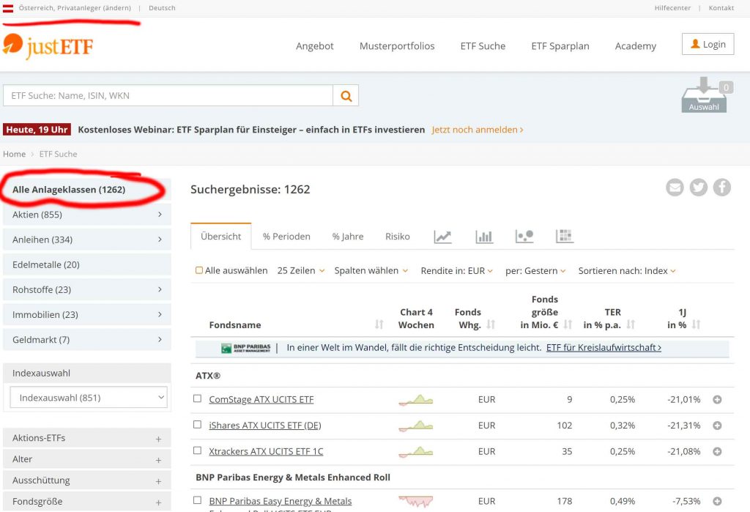This screenshot has height=512, width=750.
Task: Share results via email icon
Action: 675,187
